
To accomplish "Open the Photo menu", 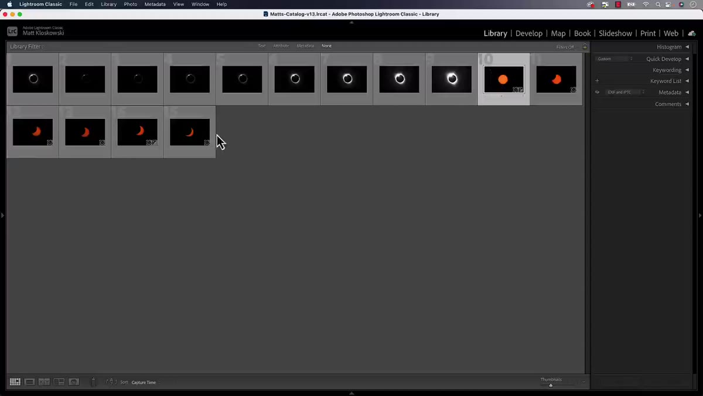I will point(131,4).
